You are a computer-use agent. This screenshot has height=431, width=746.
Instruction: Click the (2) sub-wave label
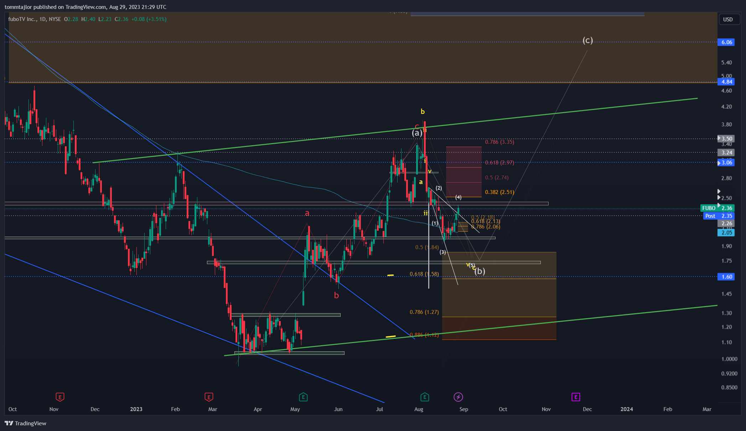439,188
